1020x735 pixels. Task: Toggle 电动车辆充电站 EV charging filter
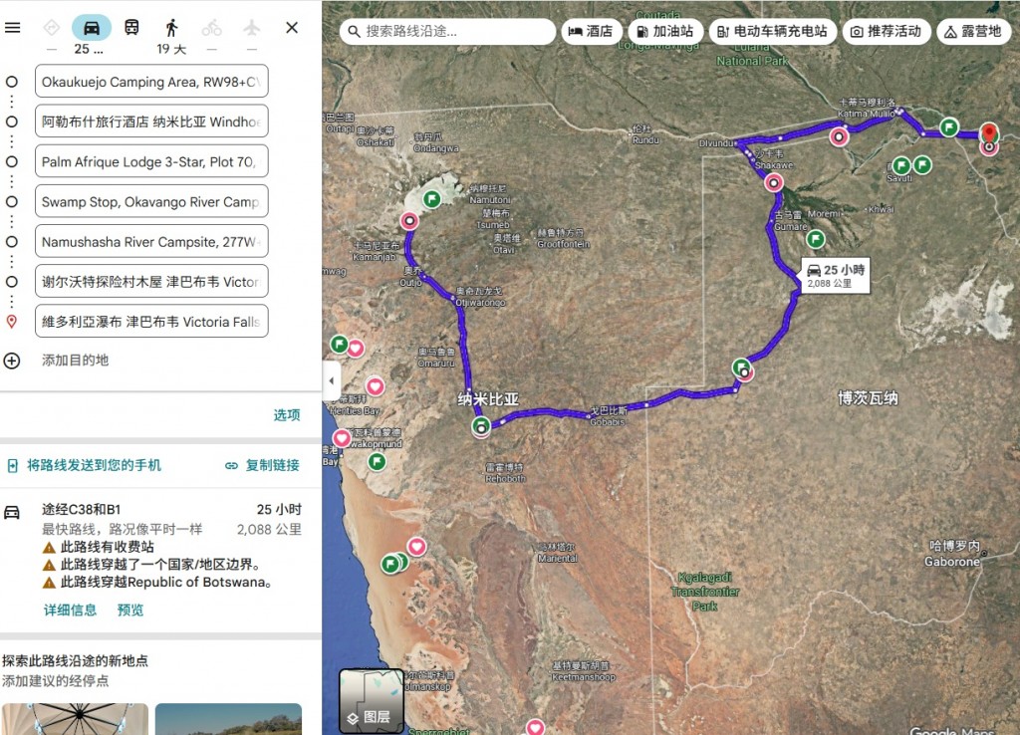pos(772,31)
